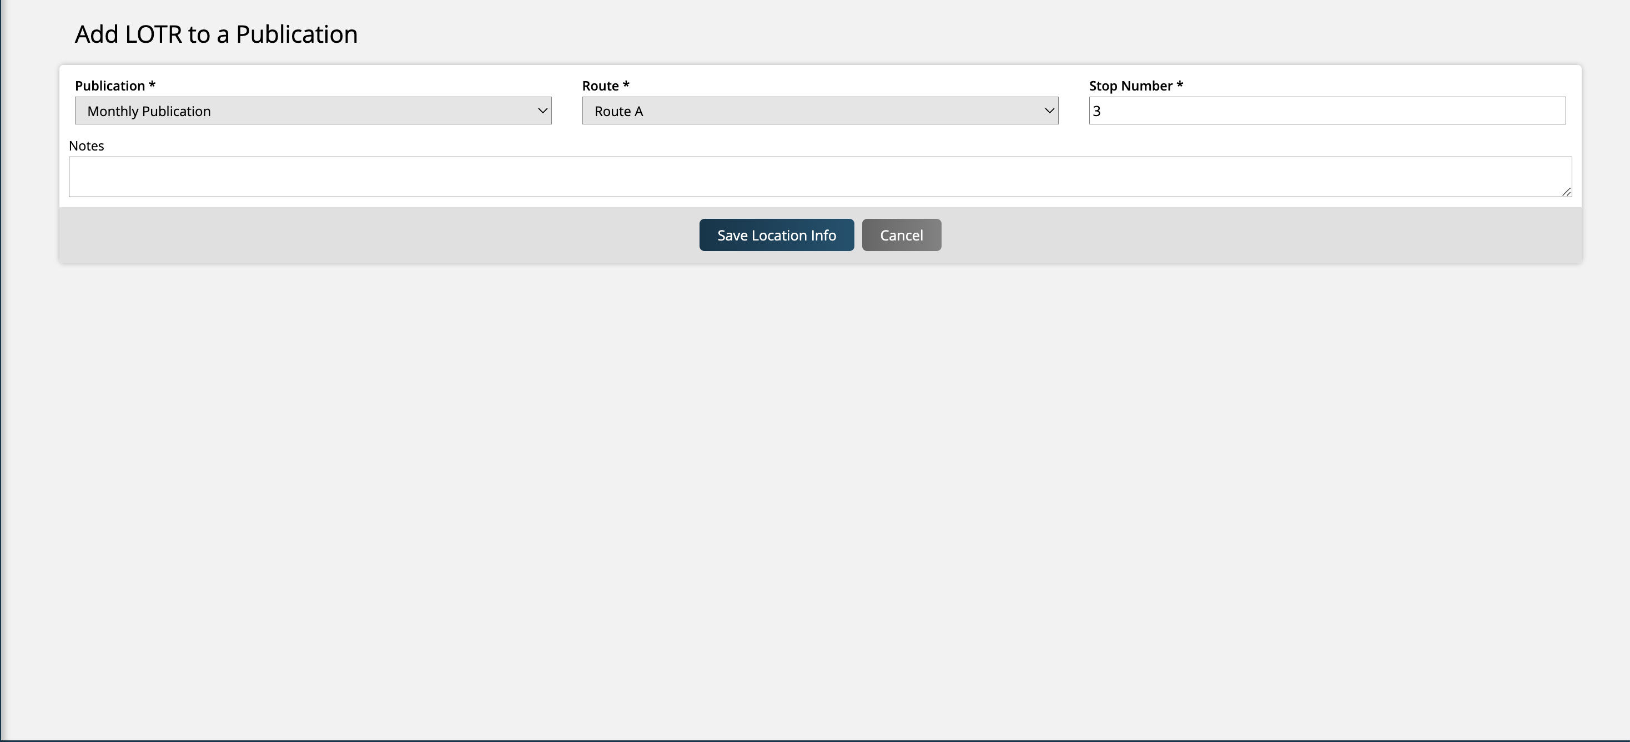The image size is (1630, 742).
Task: Click the Route A chevron arrow
Action: (1049, 111)
